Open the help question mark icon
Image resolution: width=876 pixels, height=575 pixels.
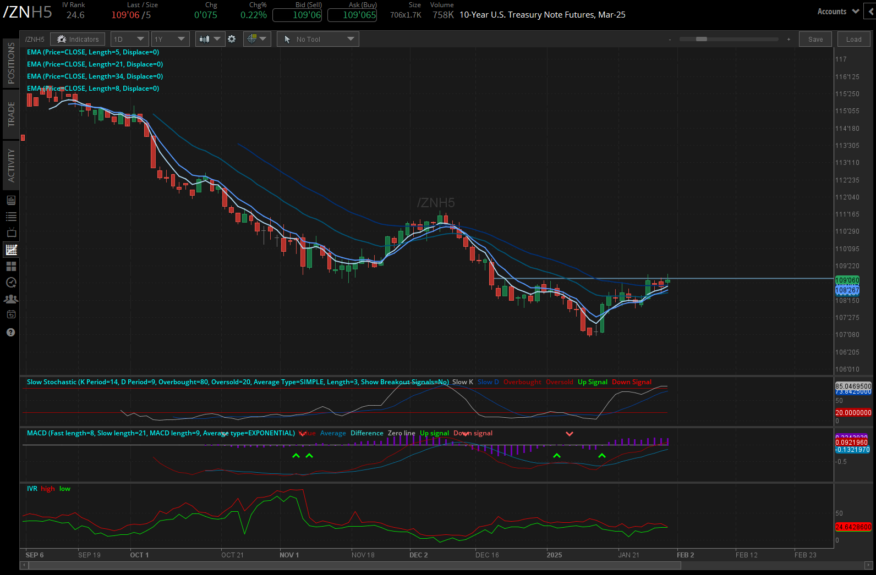[11, 333]
